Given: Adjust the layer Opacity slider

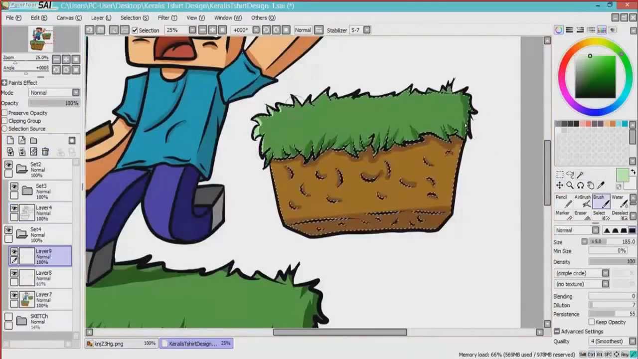Looking at the screenshot, I should pyautogui.click(x=54, y=103).
